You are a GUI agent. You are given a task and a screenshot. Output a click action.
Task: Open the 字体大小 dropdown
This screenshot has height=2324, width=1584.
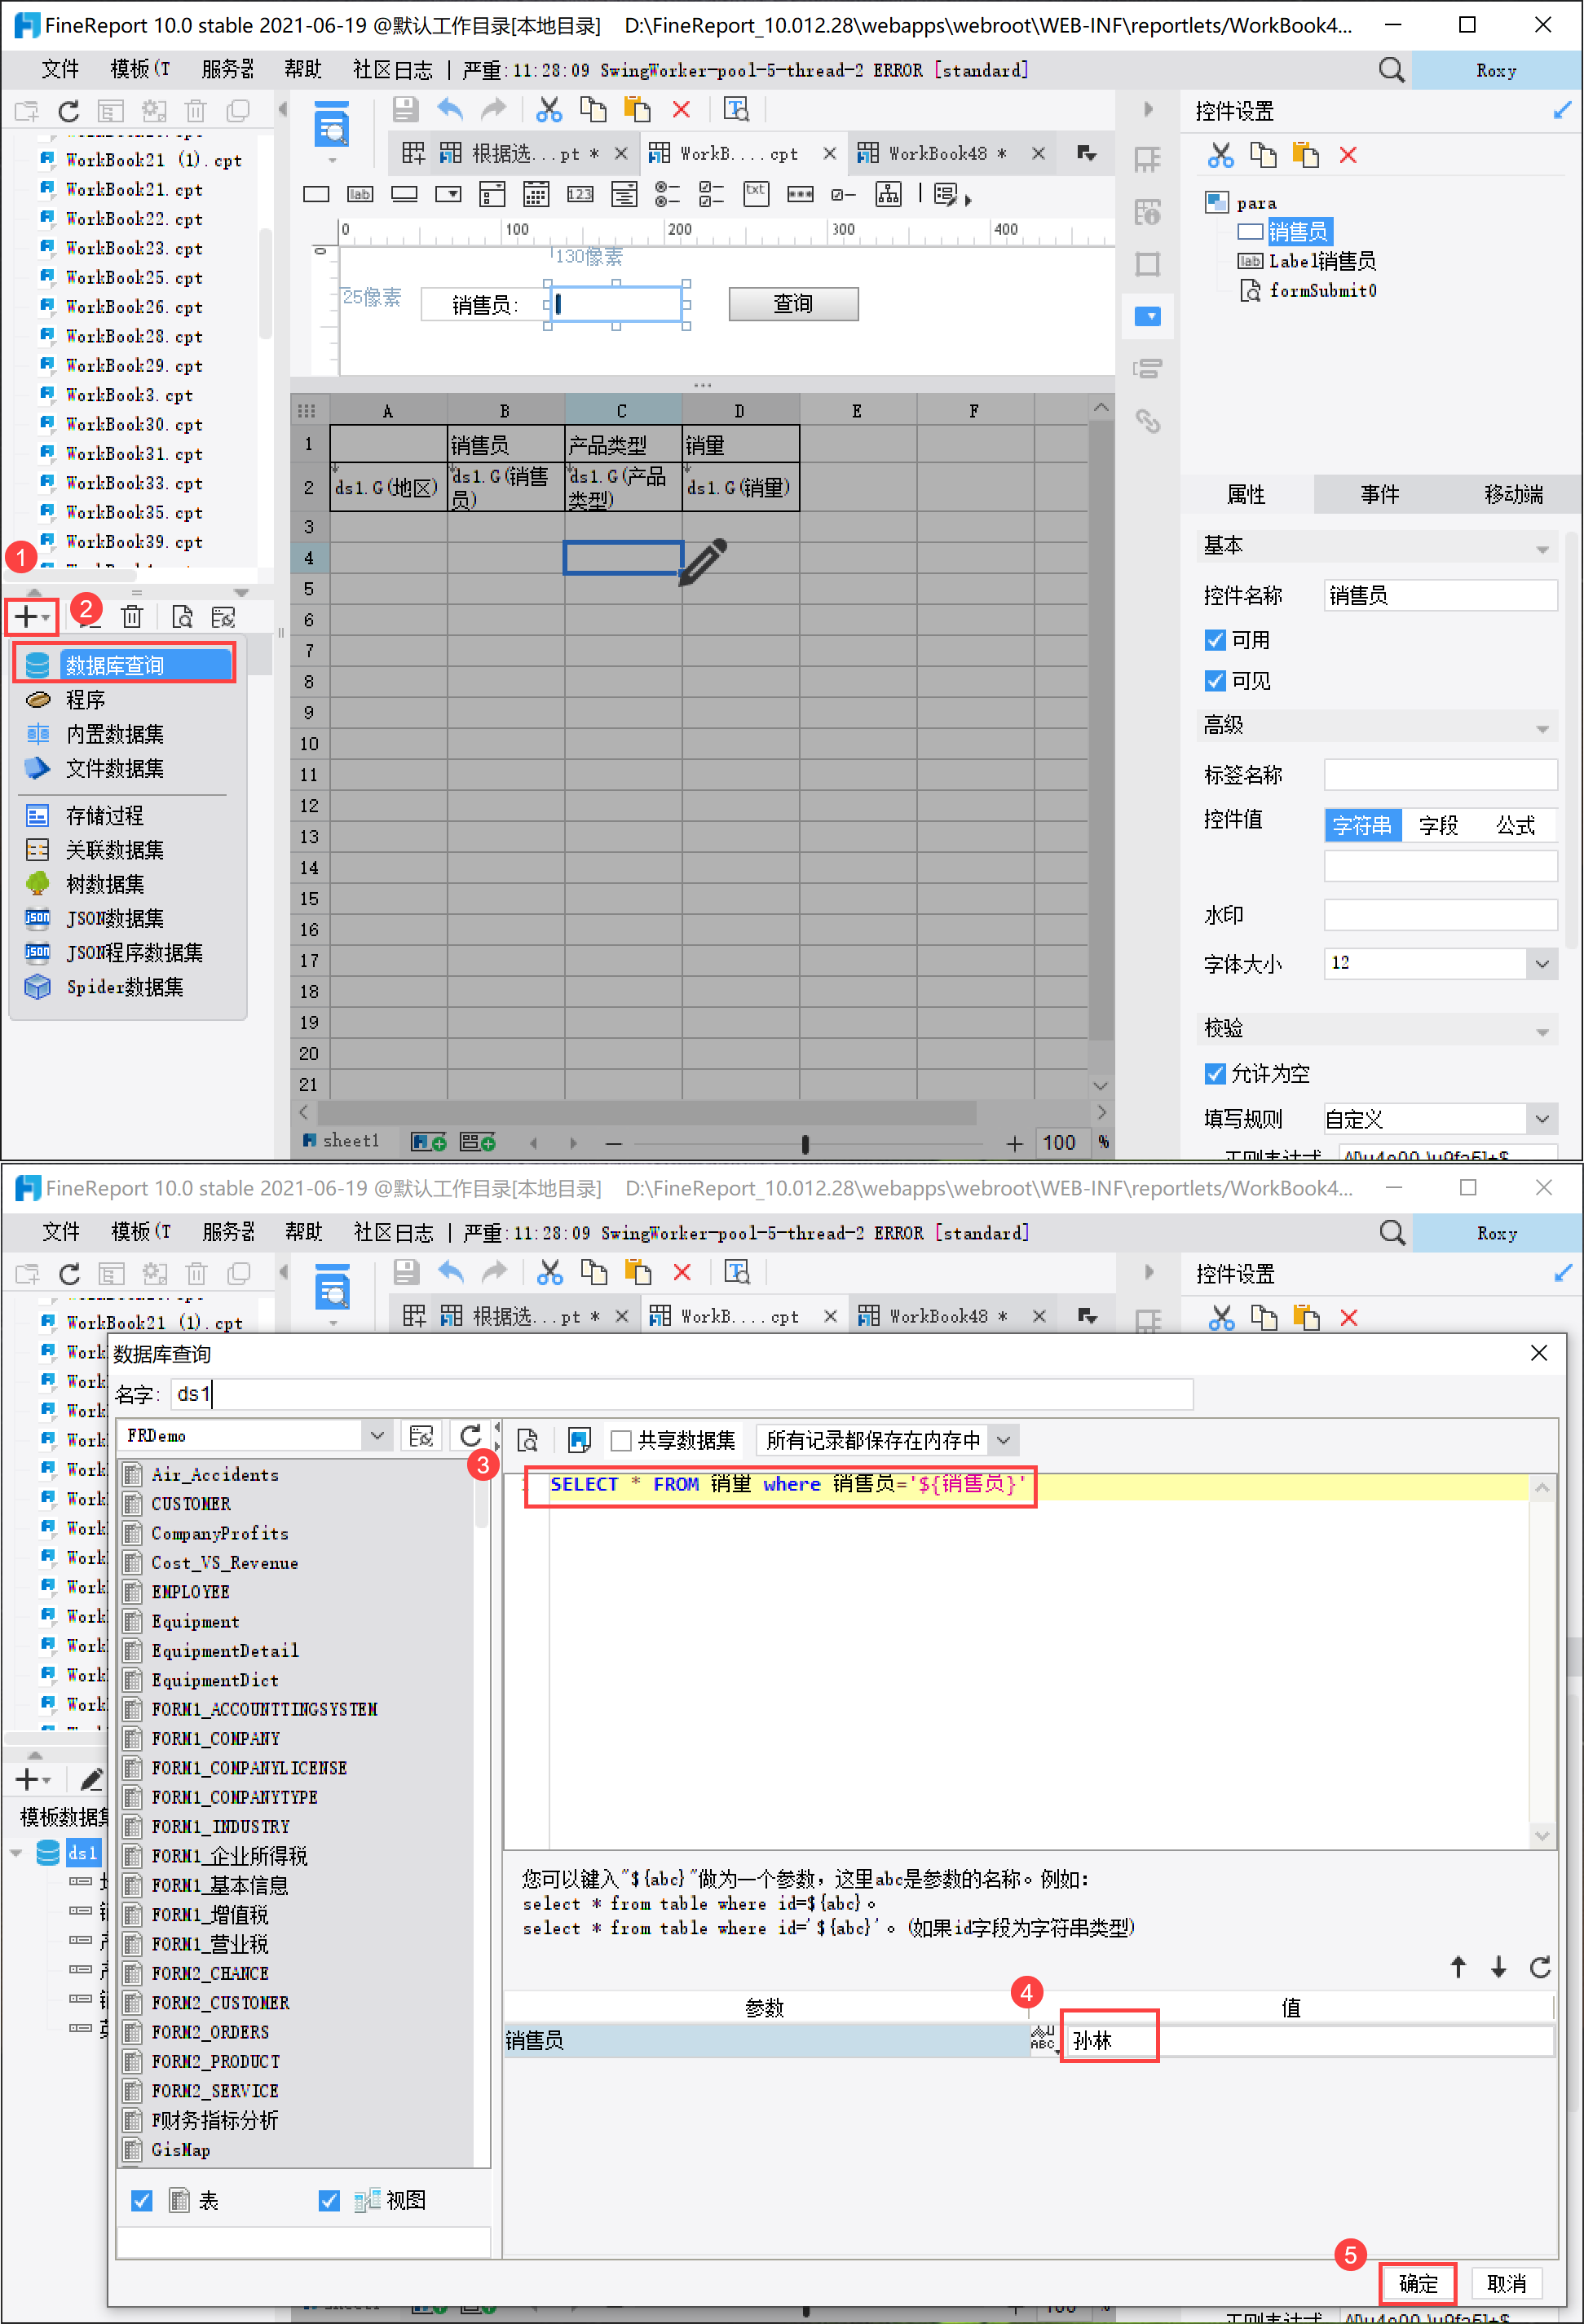1541,964
